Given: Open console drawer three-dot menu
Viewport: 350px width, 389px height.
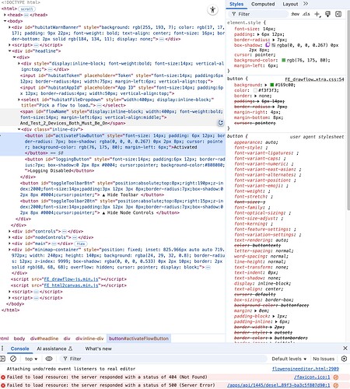Looking at the screenshot, I should coord(2,349).
